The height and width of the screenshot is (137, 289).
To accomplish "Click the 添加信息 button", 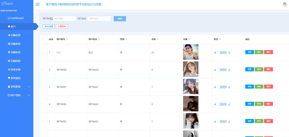I will point(49,26).
